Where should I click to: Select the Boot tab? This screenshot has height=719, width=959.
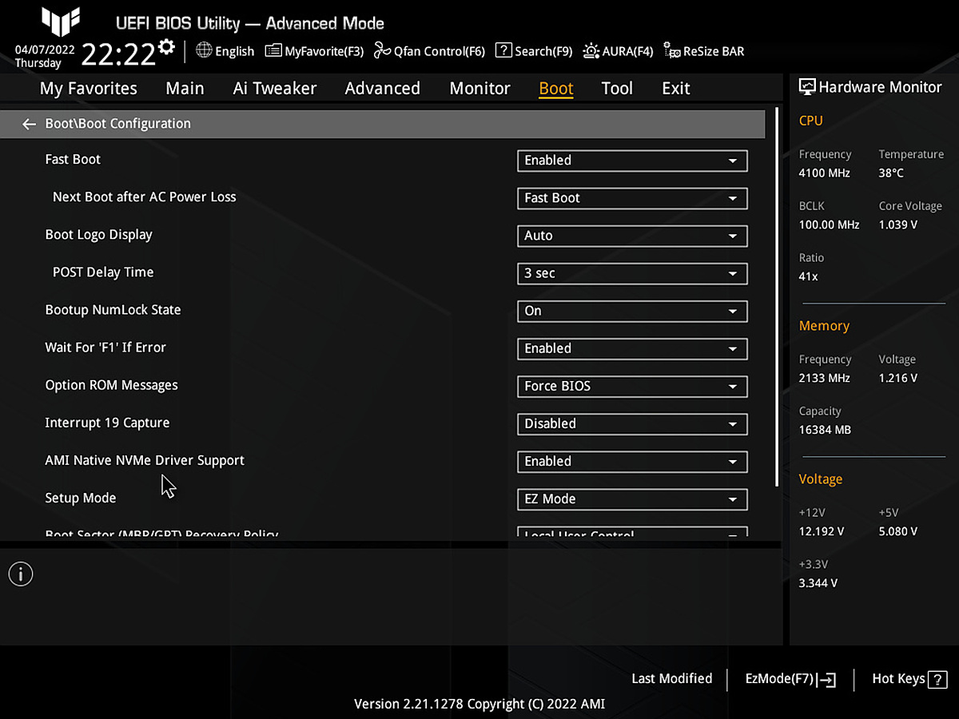(556, 89)
